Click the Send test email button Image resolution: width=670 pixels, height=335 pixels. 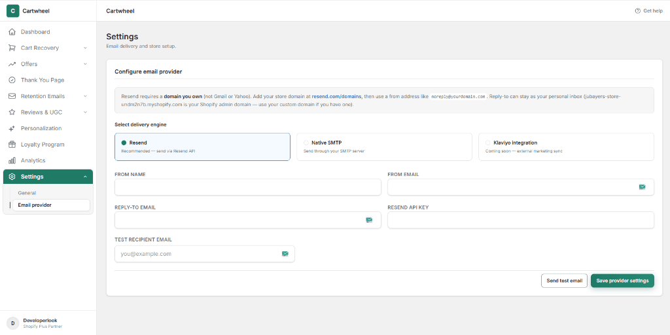[x=565, y=281]
